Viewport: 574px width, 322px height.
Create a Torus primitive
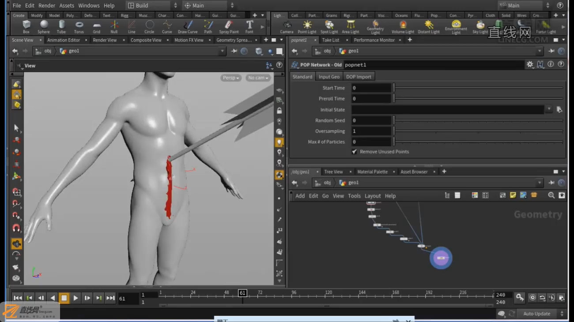tap(79, 26)
